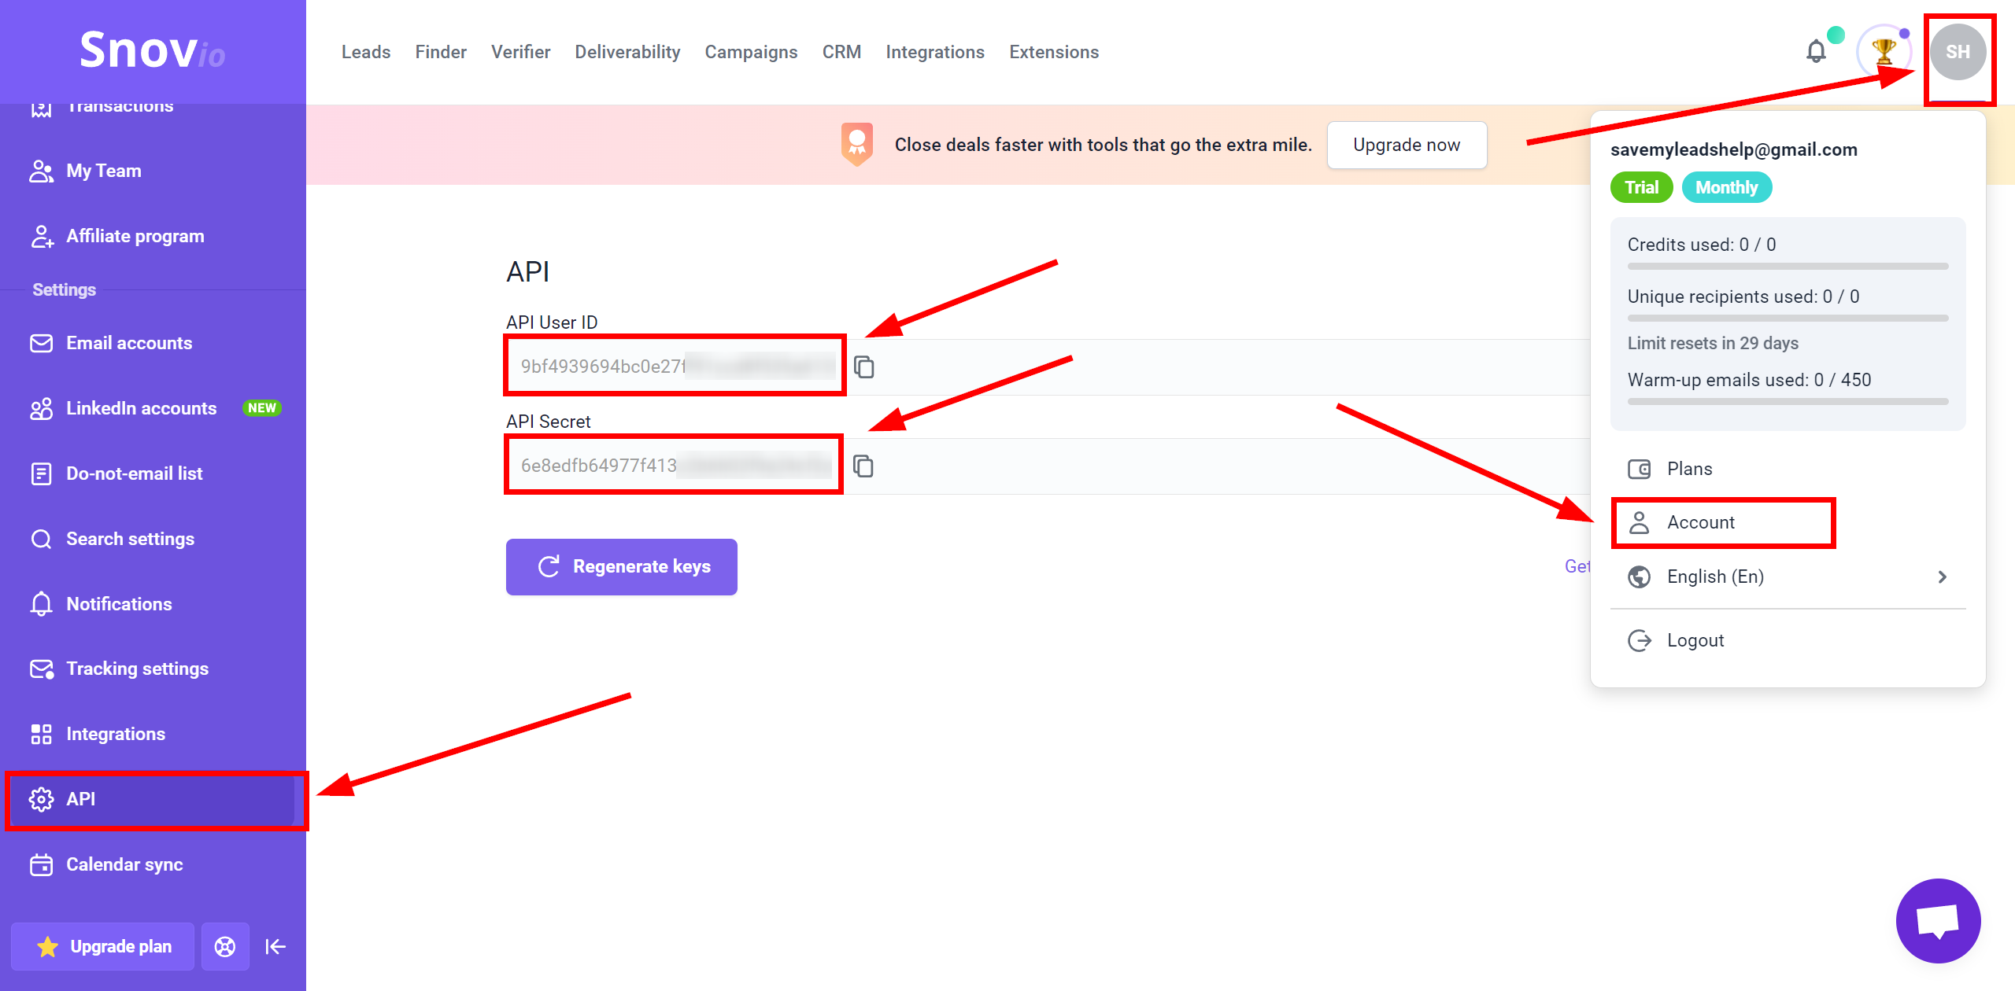Open Do-not-email list page

[x=153, y=474]
